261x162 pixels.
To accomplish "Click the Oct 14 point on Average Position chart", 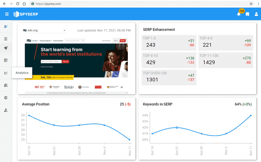I will (29, 116).
